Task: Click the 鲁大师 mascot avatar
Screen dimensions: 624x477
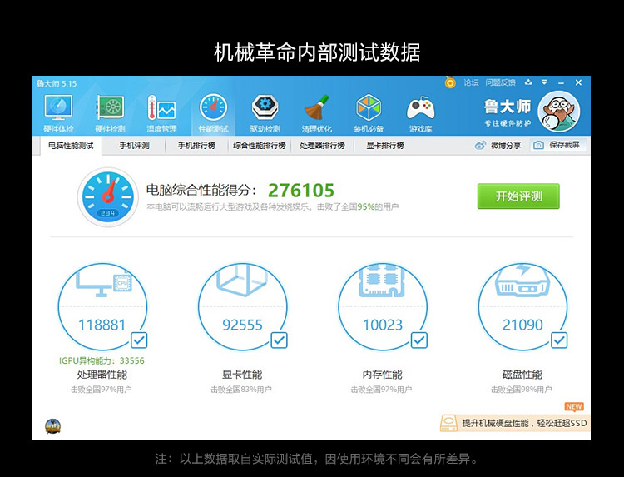Action: coord(559,111)
